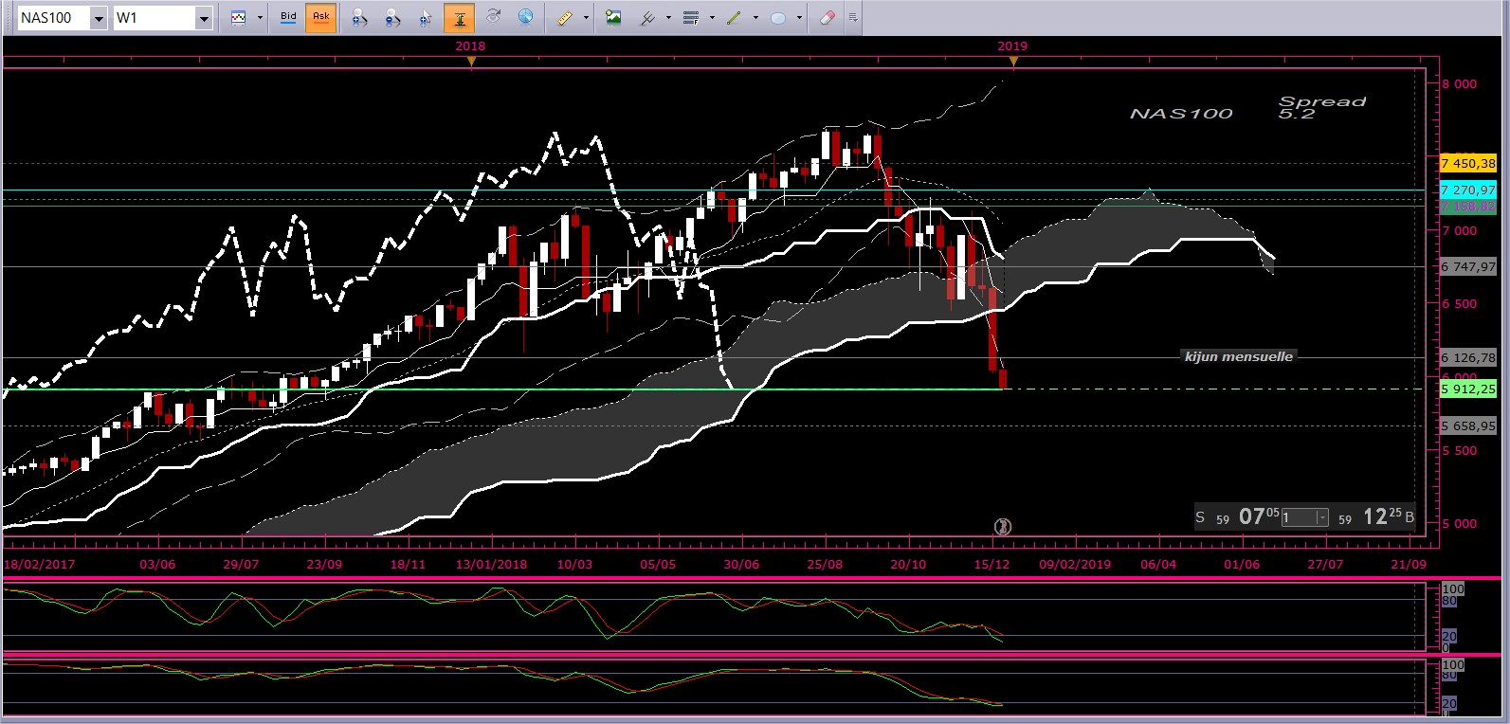Select the ruler measurement tool
The width and height of the screenshot is (1510, 724).
(565, 18)
